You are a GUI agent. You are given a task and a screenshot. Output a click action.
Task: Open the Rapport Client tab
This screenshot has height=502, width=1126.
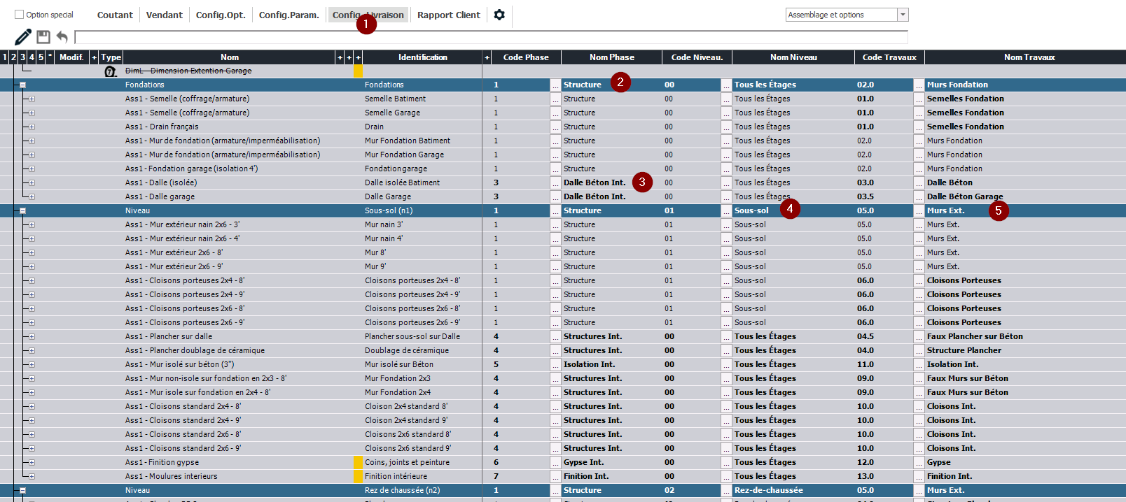click(448, 15)
